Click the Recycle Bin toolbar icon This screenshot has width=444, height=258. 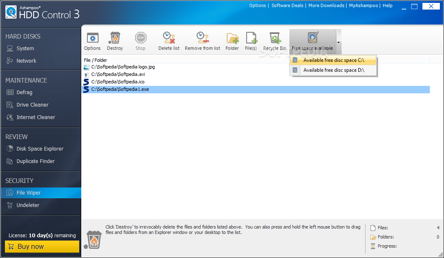click(275, 38)
